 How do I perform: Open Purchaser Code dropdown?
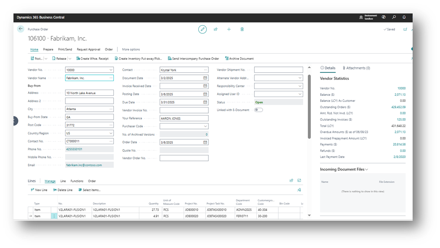(x=205, y=127)
